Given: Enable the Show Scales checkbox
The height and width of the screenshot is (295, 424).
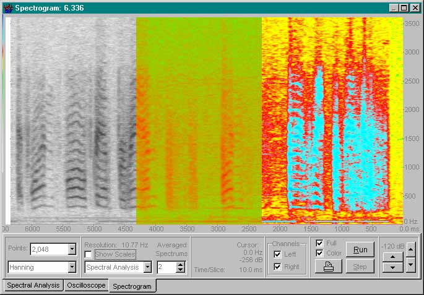Looking at the screenshot, I should tap(88, 254).
